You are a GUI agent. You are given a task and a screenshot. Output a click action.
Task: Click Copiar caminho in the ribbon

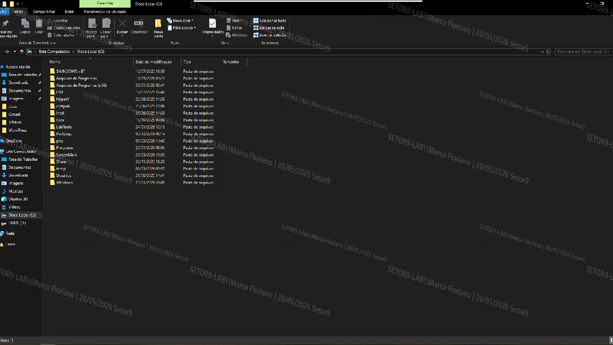(x=64, y=28)
